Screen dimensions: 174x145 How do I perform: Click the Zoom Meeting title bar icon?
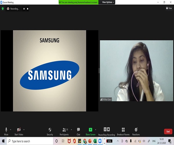click(1, 2)
